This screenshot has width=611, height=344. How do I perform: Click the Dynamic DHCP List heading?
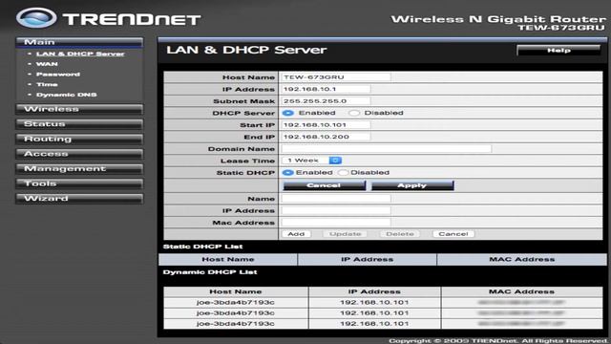click(210, 272)
